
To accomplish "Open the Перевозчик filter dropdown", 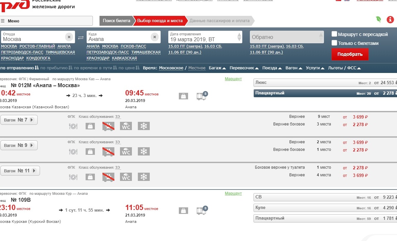I will [244, 68].
